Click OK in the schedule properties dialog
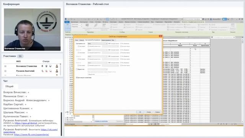 coord(140,112)
